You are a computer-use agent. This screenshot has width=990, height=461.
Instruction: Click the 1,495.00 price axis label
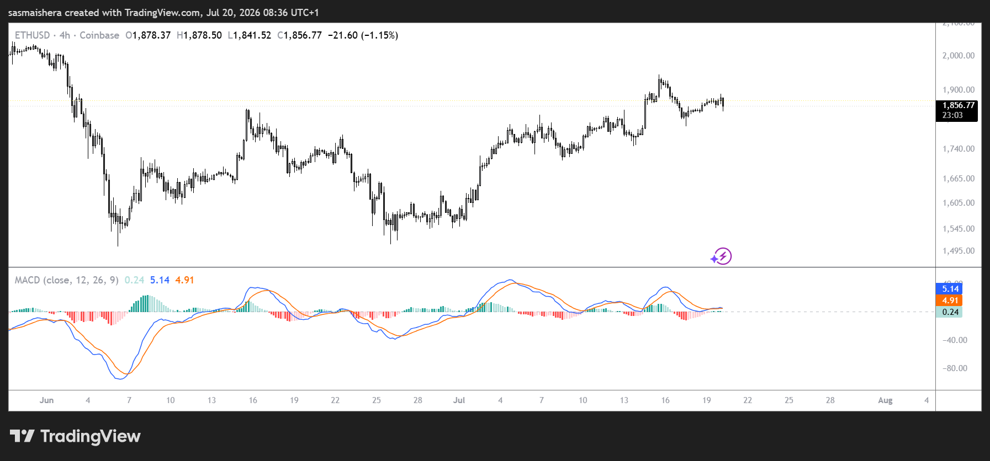tap(959, 251)
